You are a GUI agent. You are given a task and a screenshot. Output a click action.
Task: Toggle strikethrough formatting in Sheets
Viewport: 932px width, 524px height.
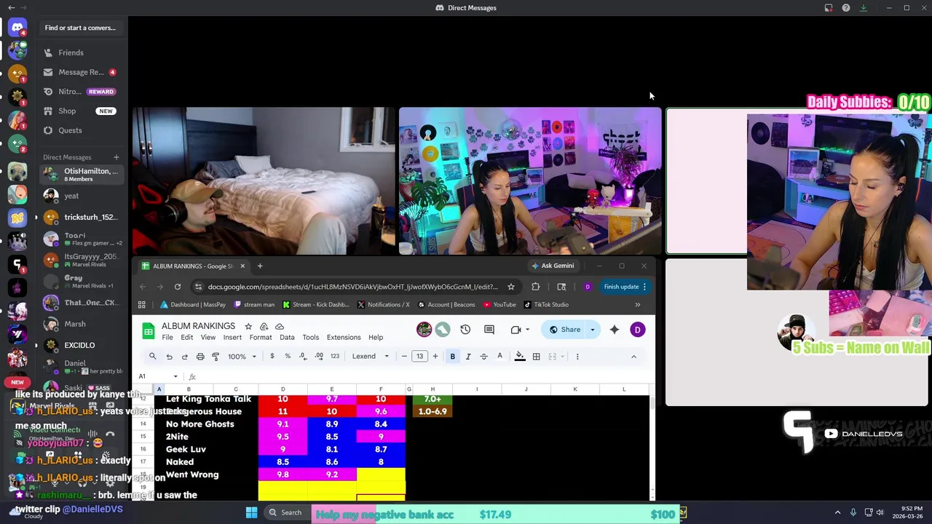483,357
